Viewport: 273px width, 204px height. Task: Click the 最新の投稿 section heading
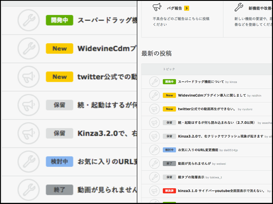pos(157,54)
